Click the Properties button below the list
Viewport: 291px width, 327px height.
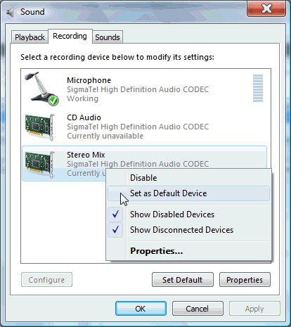245,280
